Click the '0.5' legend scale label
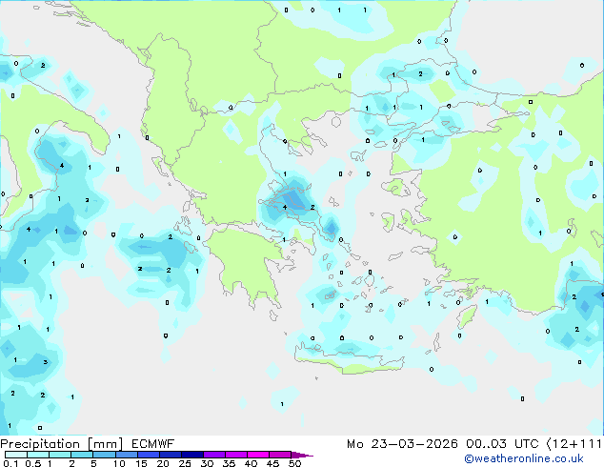This screenshot has height=467, width=604. pyautogui.click(x=33, y=463)
